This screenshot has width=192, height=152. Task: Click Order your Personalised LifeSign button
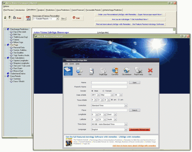(x=130, y=14)
